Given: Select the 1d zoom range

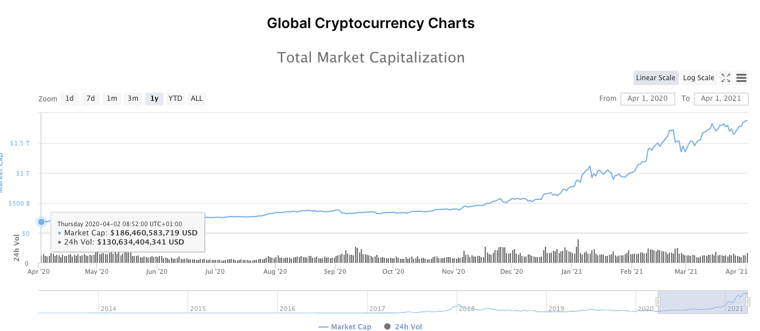Looking at the screenshot, I should point(69,98).
